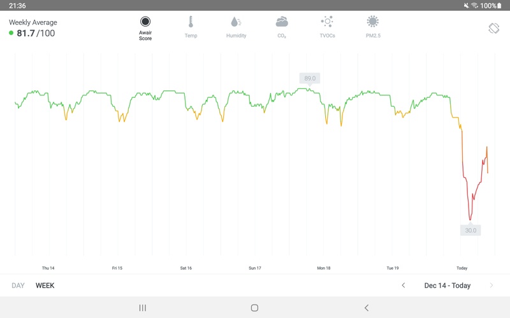Image resolution: width=510 pixels, height=318 pixels.
Task: Go to the previous week with left chevron
Action: [x=404, y=285]
